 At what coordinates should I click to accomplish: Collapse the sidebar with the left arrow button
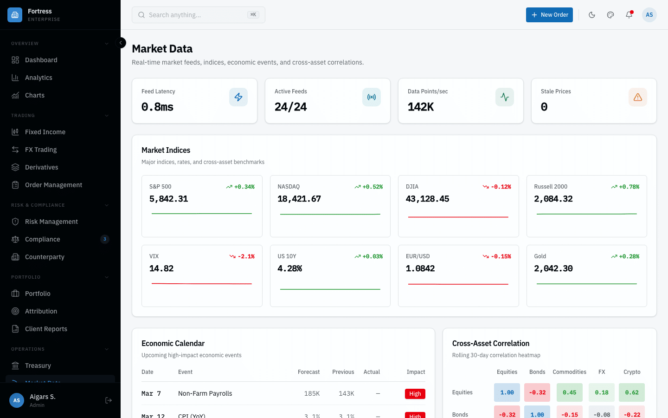(121, 42)
